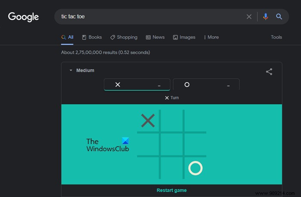
Task: Open the Medium difficulty dropdown
Action: click(82, 70)
